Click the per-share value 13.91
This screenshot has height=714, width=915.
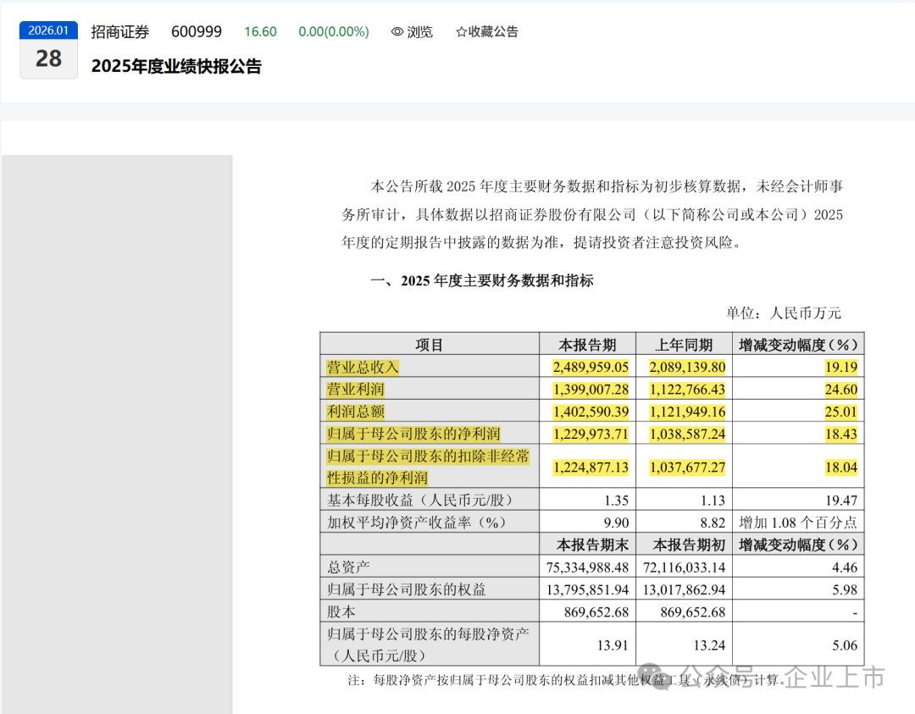[x=613, y=645]
